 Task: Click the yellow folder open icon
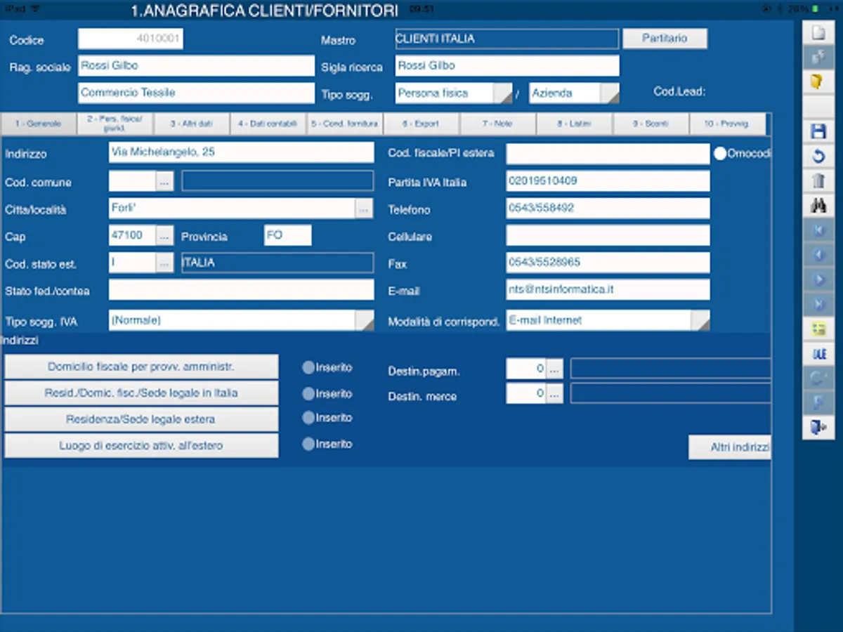click(x=818, y=82)
